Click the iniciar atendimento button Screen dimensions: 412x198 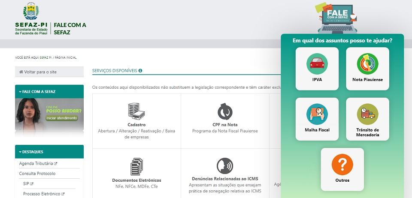click(62, 118)
